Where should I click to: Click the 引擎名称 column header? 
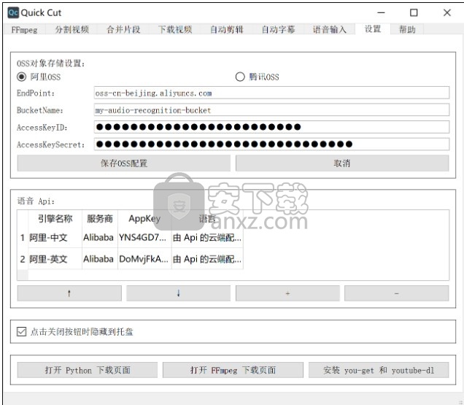tap(55, 219)
